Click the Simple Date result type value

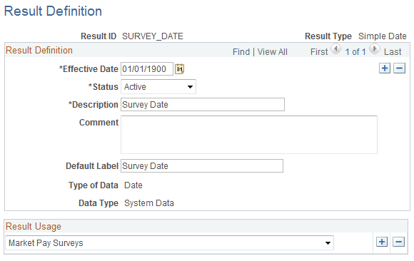tap(383, 36)
